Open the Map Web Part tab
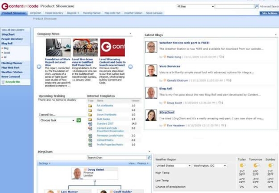This screenshot has width=279, height=193. [112, 13]
